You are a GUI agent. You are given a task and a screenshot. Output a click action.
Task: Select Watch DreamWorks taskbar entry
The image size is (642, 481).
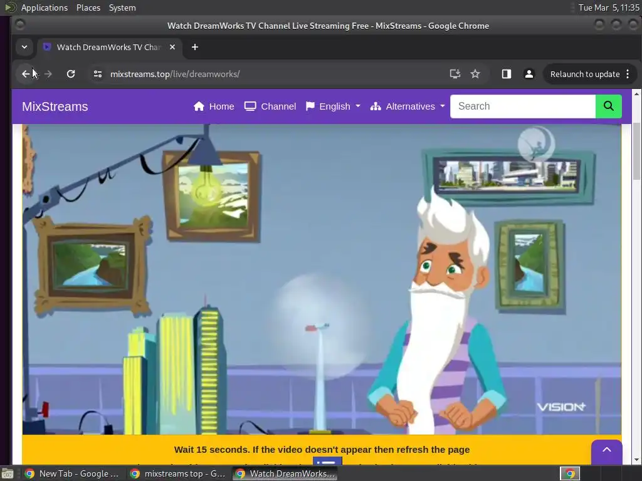(285, 473)
